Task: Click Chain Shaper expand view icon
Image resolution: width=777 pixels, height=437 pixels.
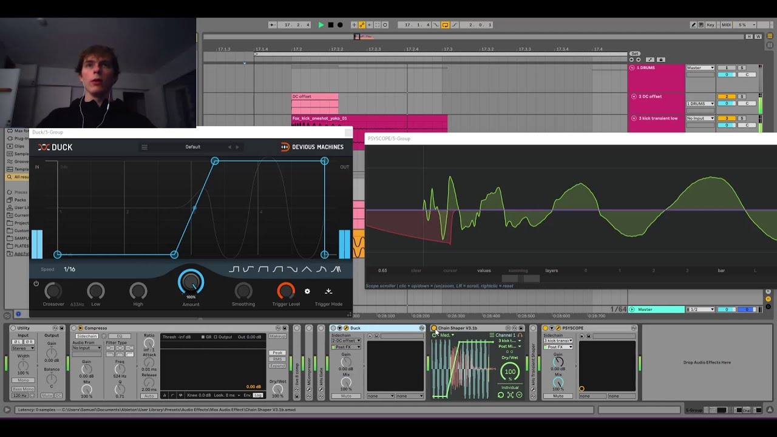Action: (510, 395)
